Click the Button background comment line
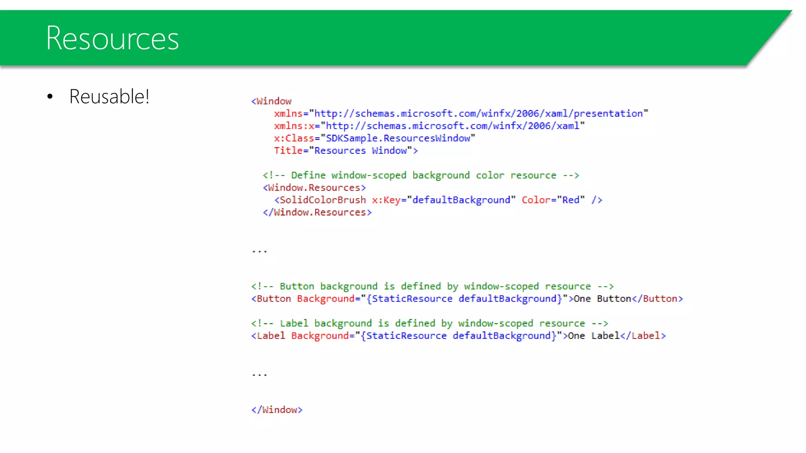806x453 pixels. 432,286
